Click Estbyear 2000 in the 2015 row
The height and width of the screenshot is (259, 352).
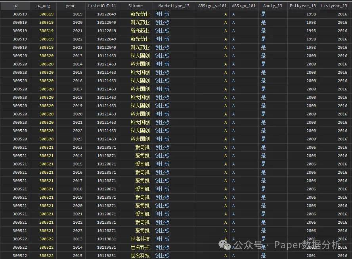311,72
